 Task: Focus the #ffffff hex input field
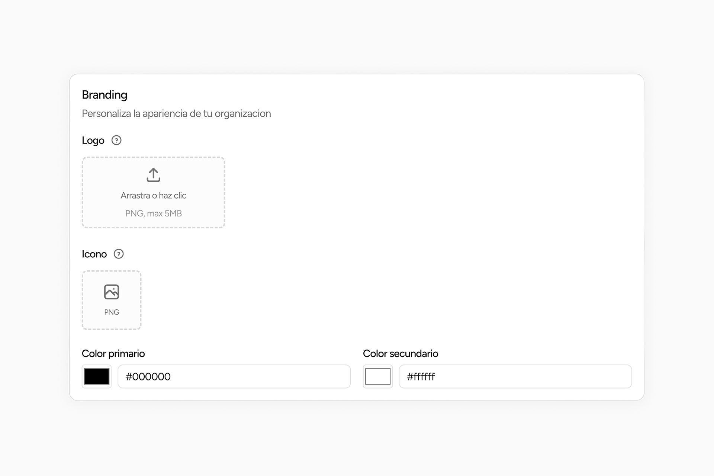tap(515, 376)
